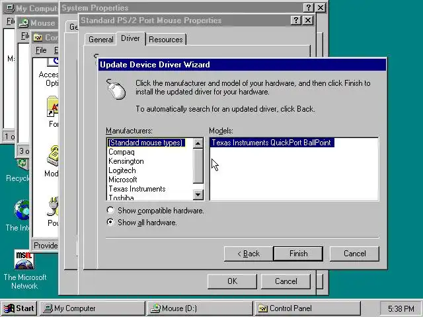
Task: Click the Mouse window title bar icon
Action: coord(24,23)
